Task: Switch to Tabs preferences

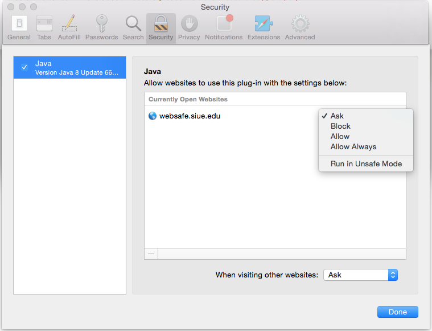Action: pos(44,28)
